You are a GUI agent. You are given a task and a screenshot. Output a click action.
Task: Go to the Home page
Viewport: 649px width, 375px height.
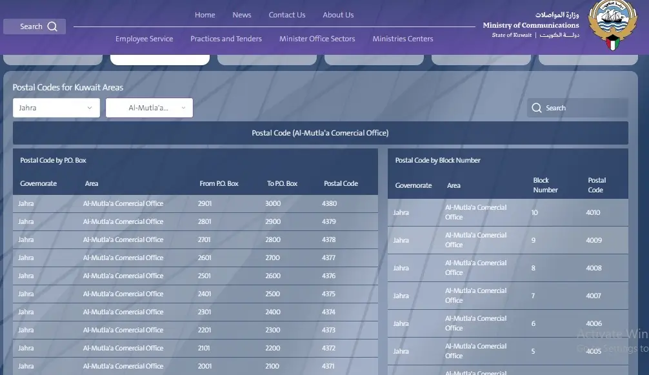click(205, 15)
